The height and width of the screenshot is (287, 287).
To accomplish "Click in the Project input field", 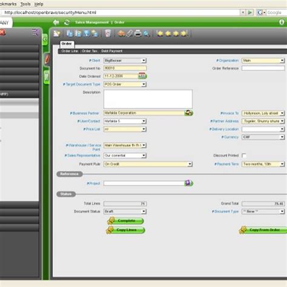I will coord(144,183).
